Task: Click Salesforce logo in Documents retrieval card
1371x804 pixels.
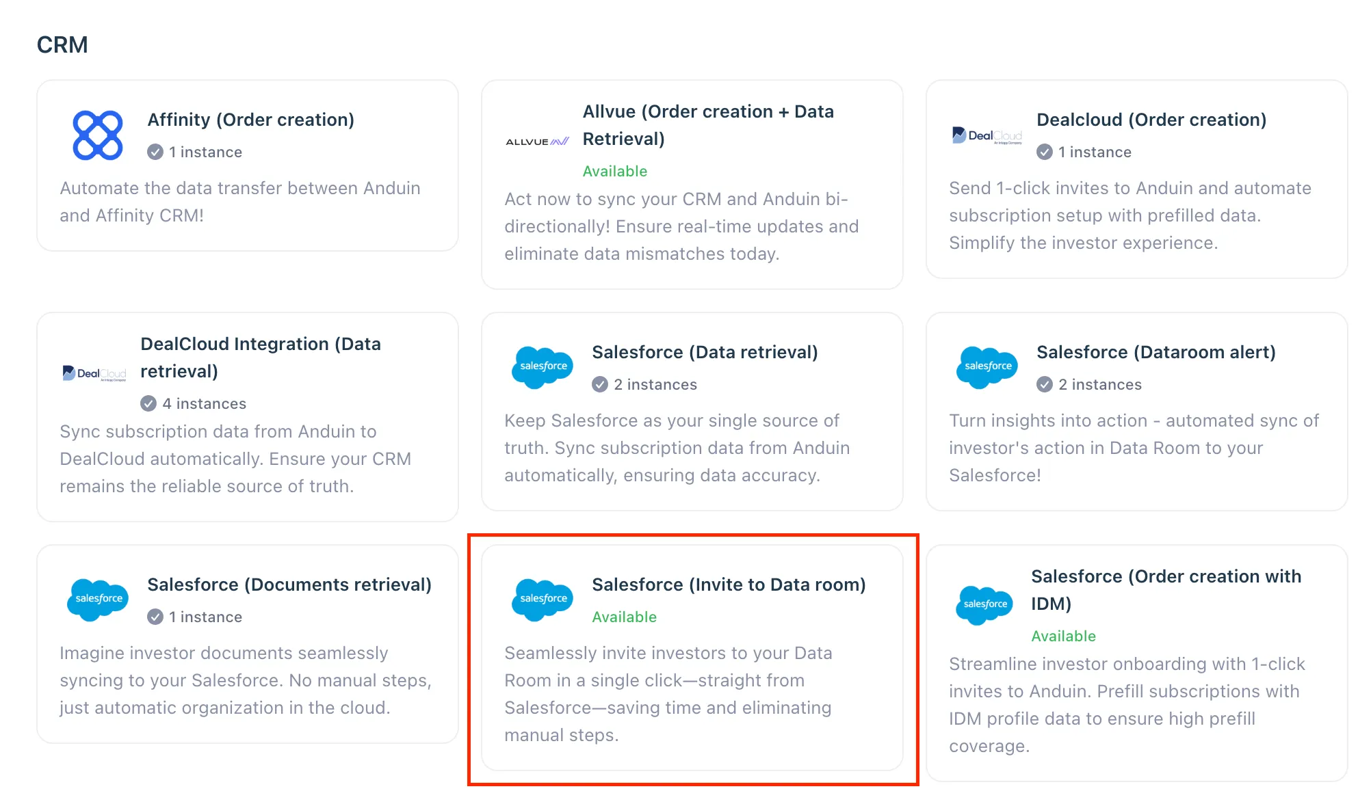Action: (x=98, y=600)
